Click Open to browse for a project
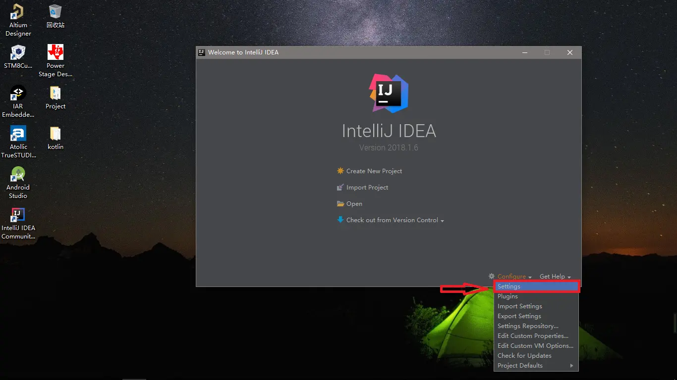The width and height of the screenshot is (677, 380). coord(354,204)
